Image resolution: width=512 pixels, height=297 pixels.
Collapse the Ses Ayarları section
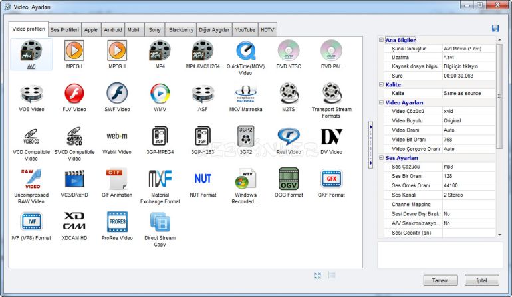pyautogui.click(x=381, y=158)
